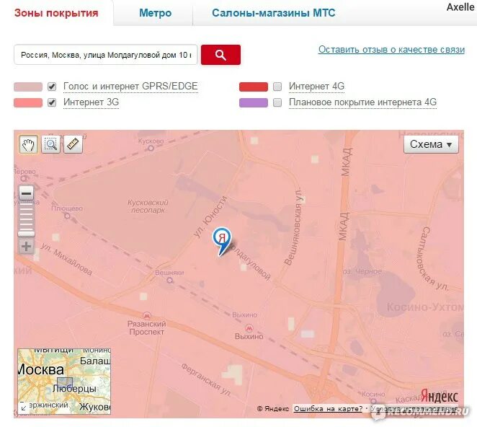Viewport: 477px width, 427px height.
Task: Click the red search magnifier button
Action: tap(220, 55)
